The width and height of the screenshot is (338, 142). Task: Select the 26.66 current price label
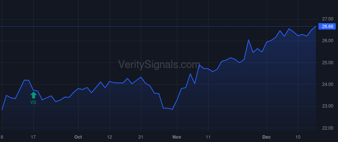pyautogui.click(x=327, y=27)
